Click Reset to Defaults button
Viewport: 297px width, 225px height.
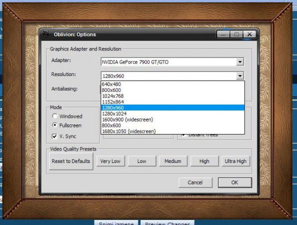pyautogui.click(x=71, y=161)
